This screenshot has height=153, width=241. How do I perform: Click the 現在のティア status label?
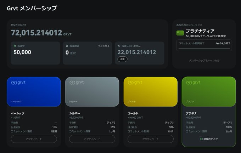(211, 139)
